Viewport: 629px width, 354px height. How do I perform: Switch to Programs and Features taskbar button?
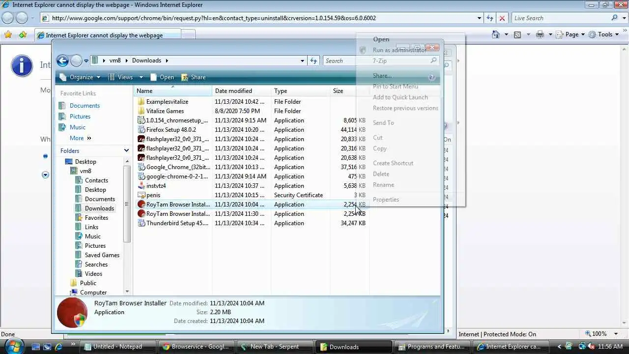431,347
